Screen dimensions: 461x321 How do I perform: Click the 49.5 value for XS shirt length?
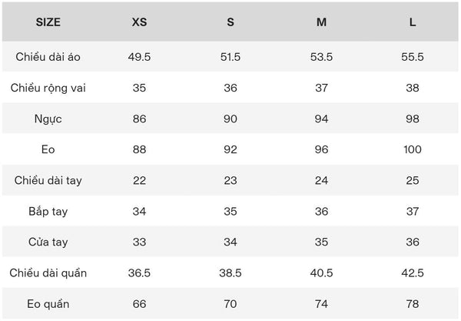coord(139,57)
